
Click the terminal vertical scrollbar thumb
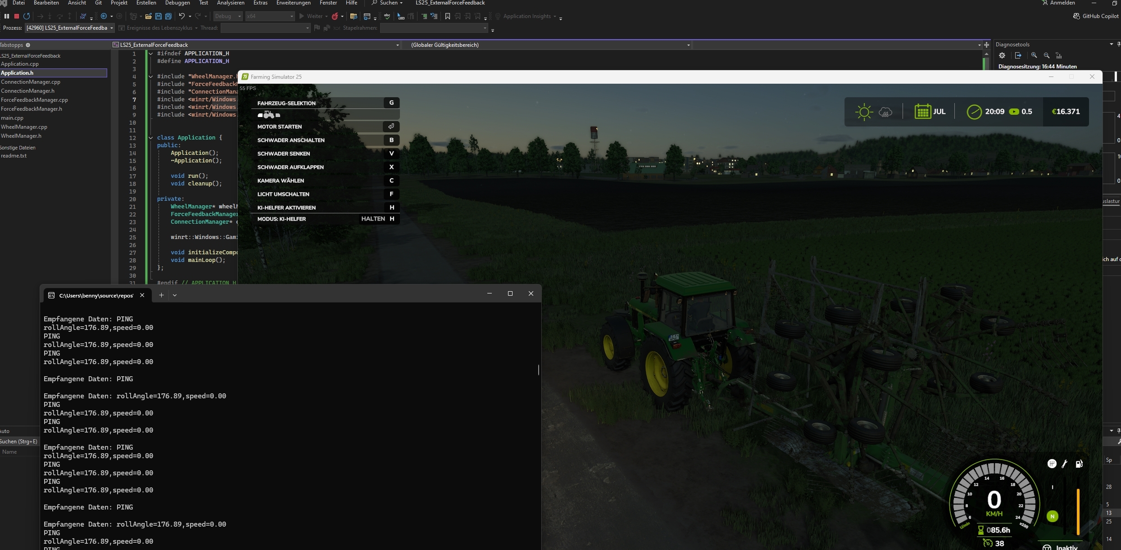click(x=538, y=370)
